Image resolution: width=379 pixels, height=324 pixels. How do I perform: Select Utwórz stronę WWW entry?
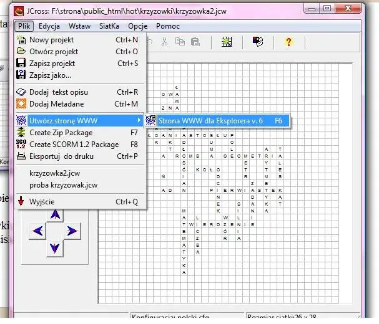tap(80, 121)
